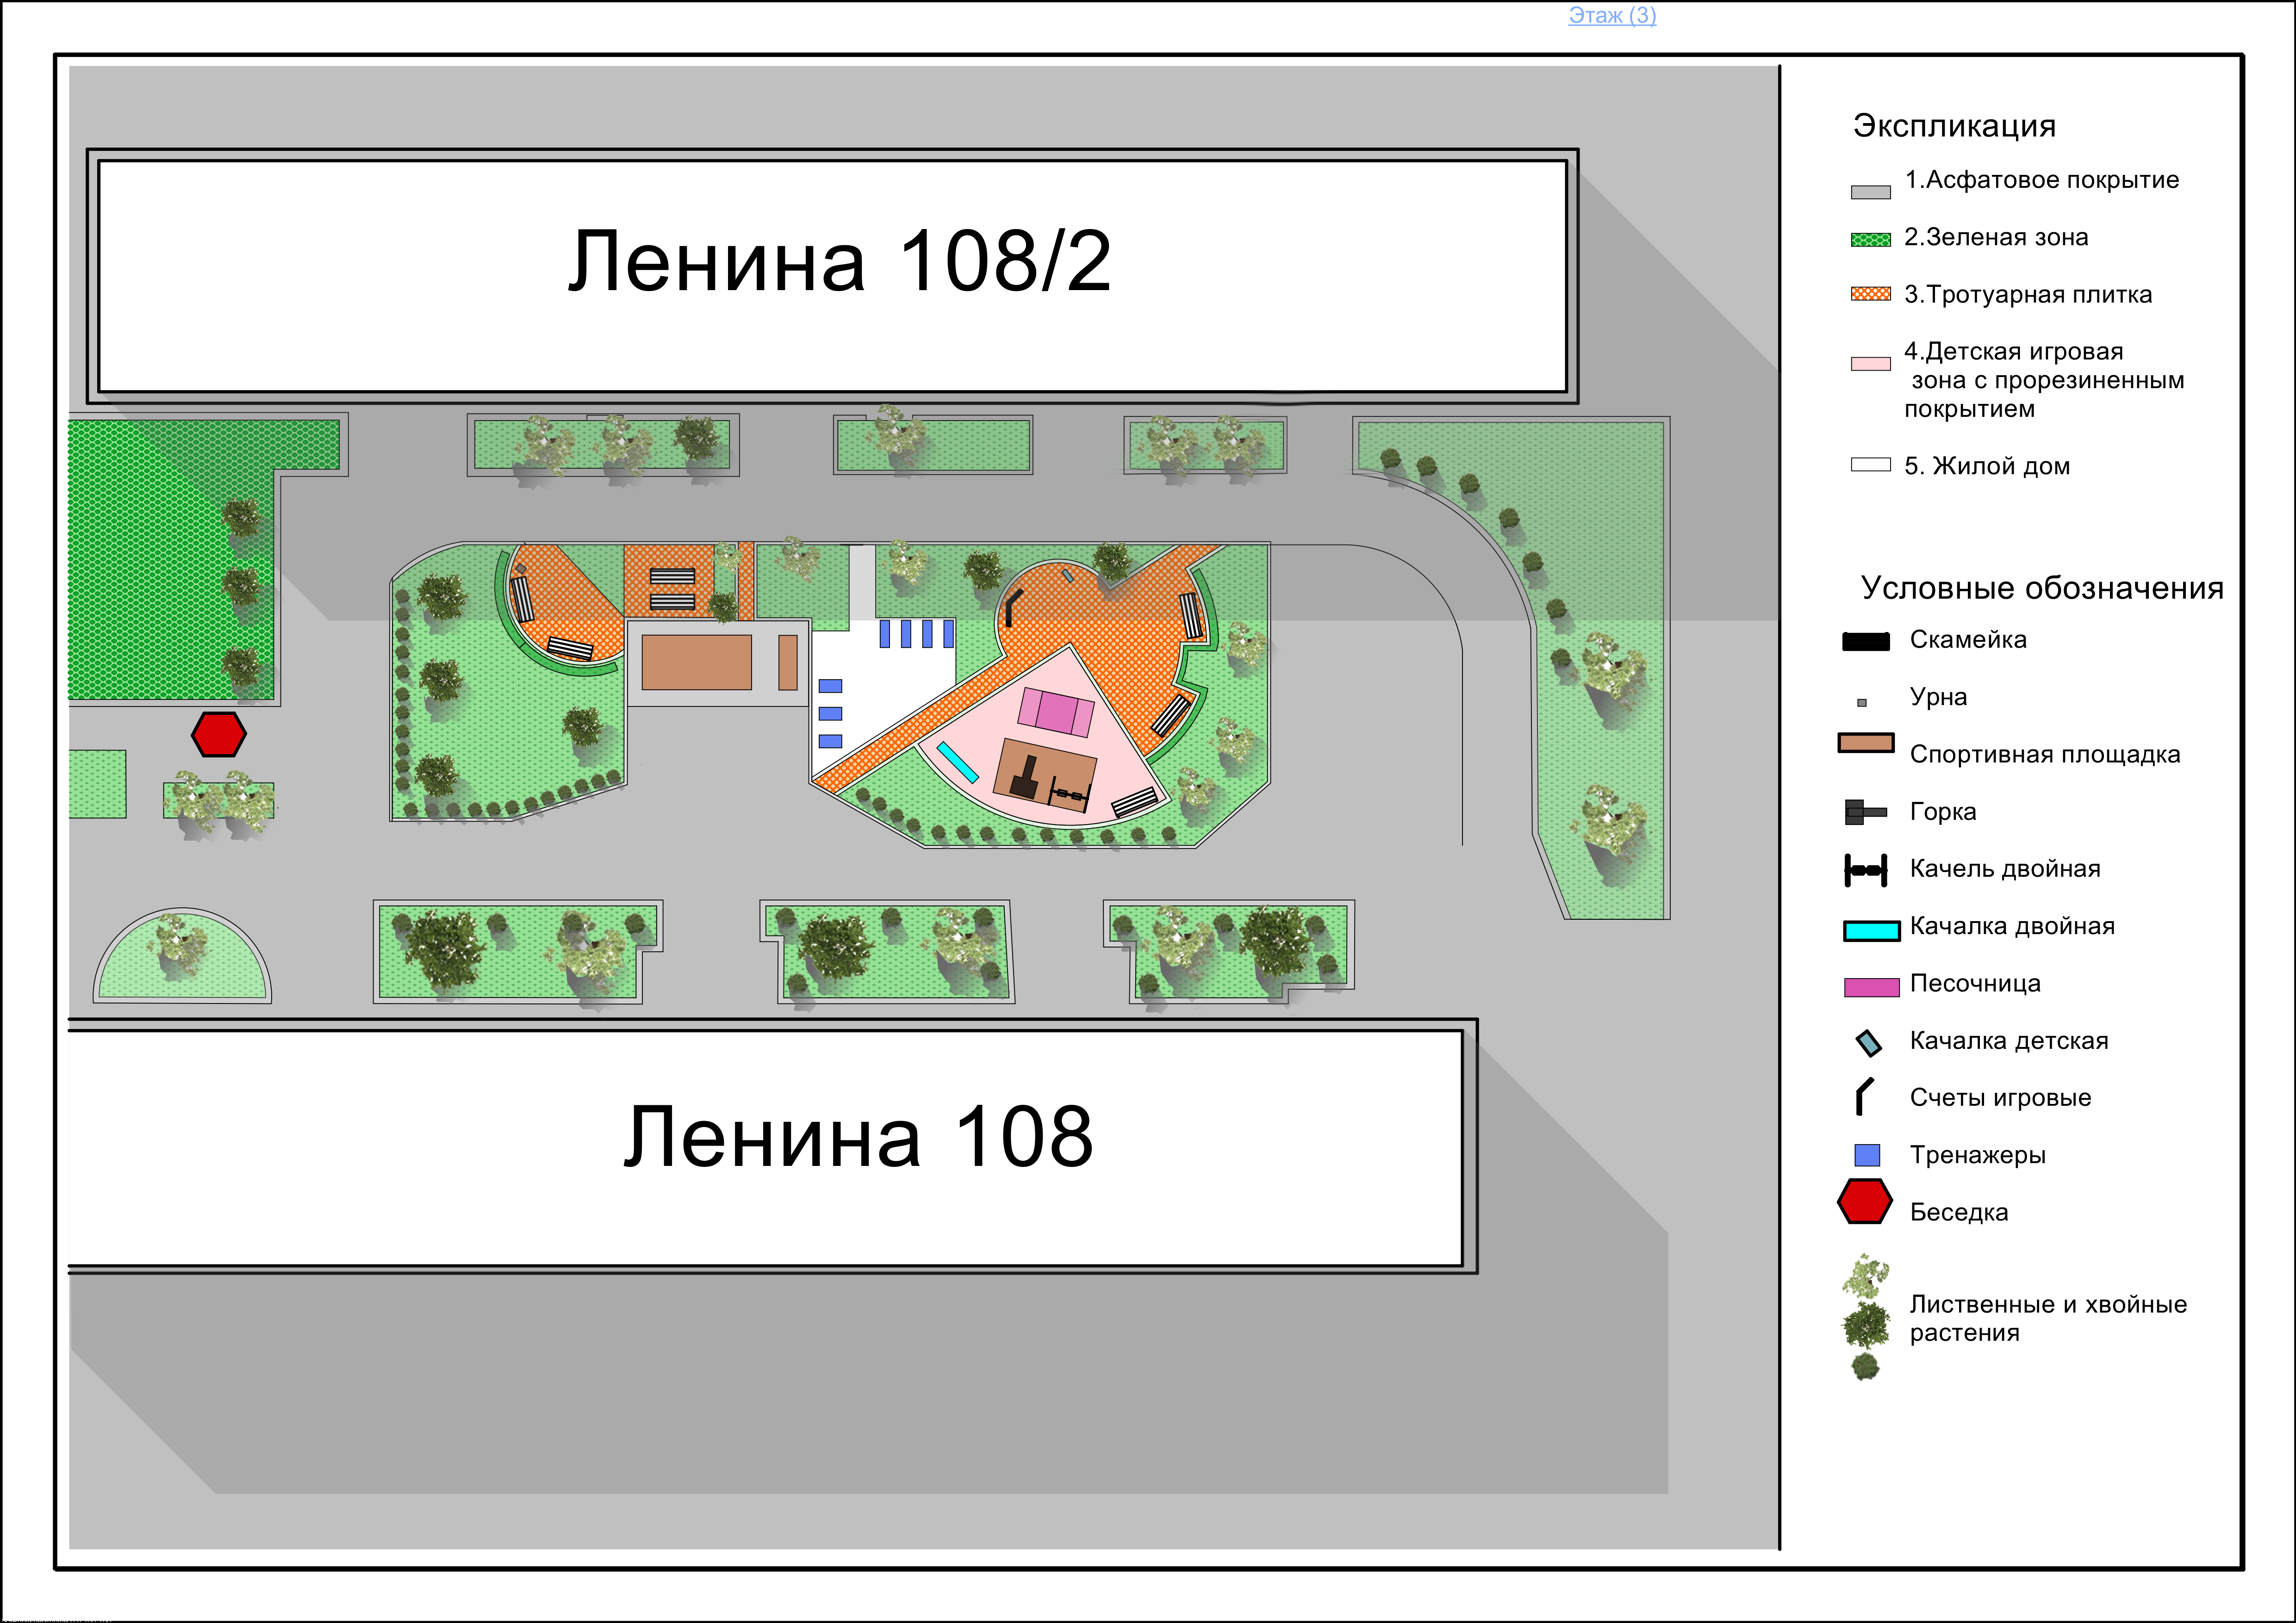This screenshot has width=2296, height=1623.
Task: Click the pink Детская игровая зона swatch
Action: pyautogui.click(x=1870, y=364)
